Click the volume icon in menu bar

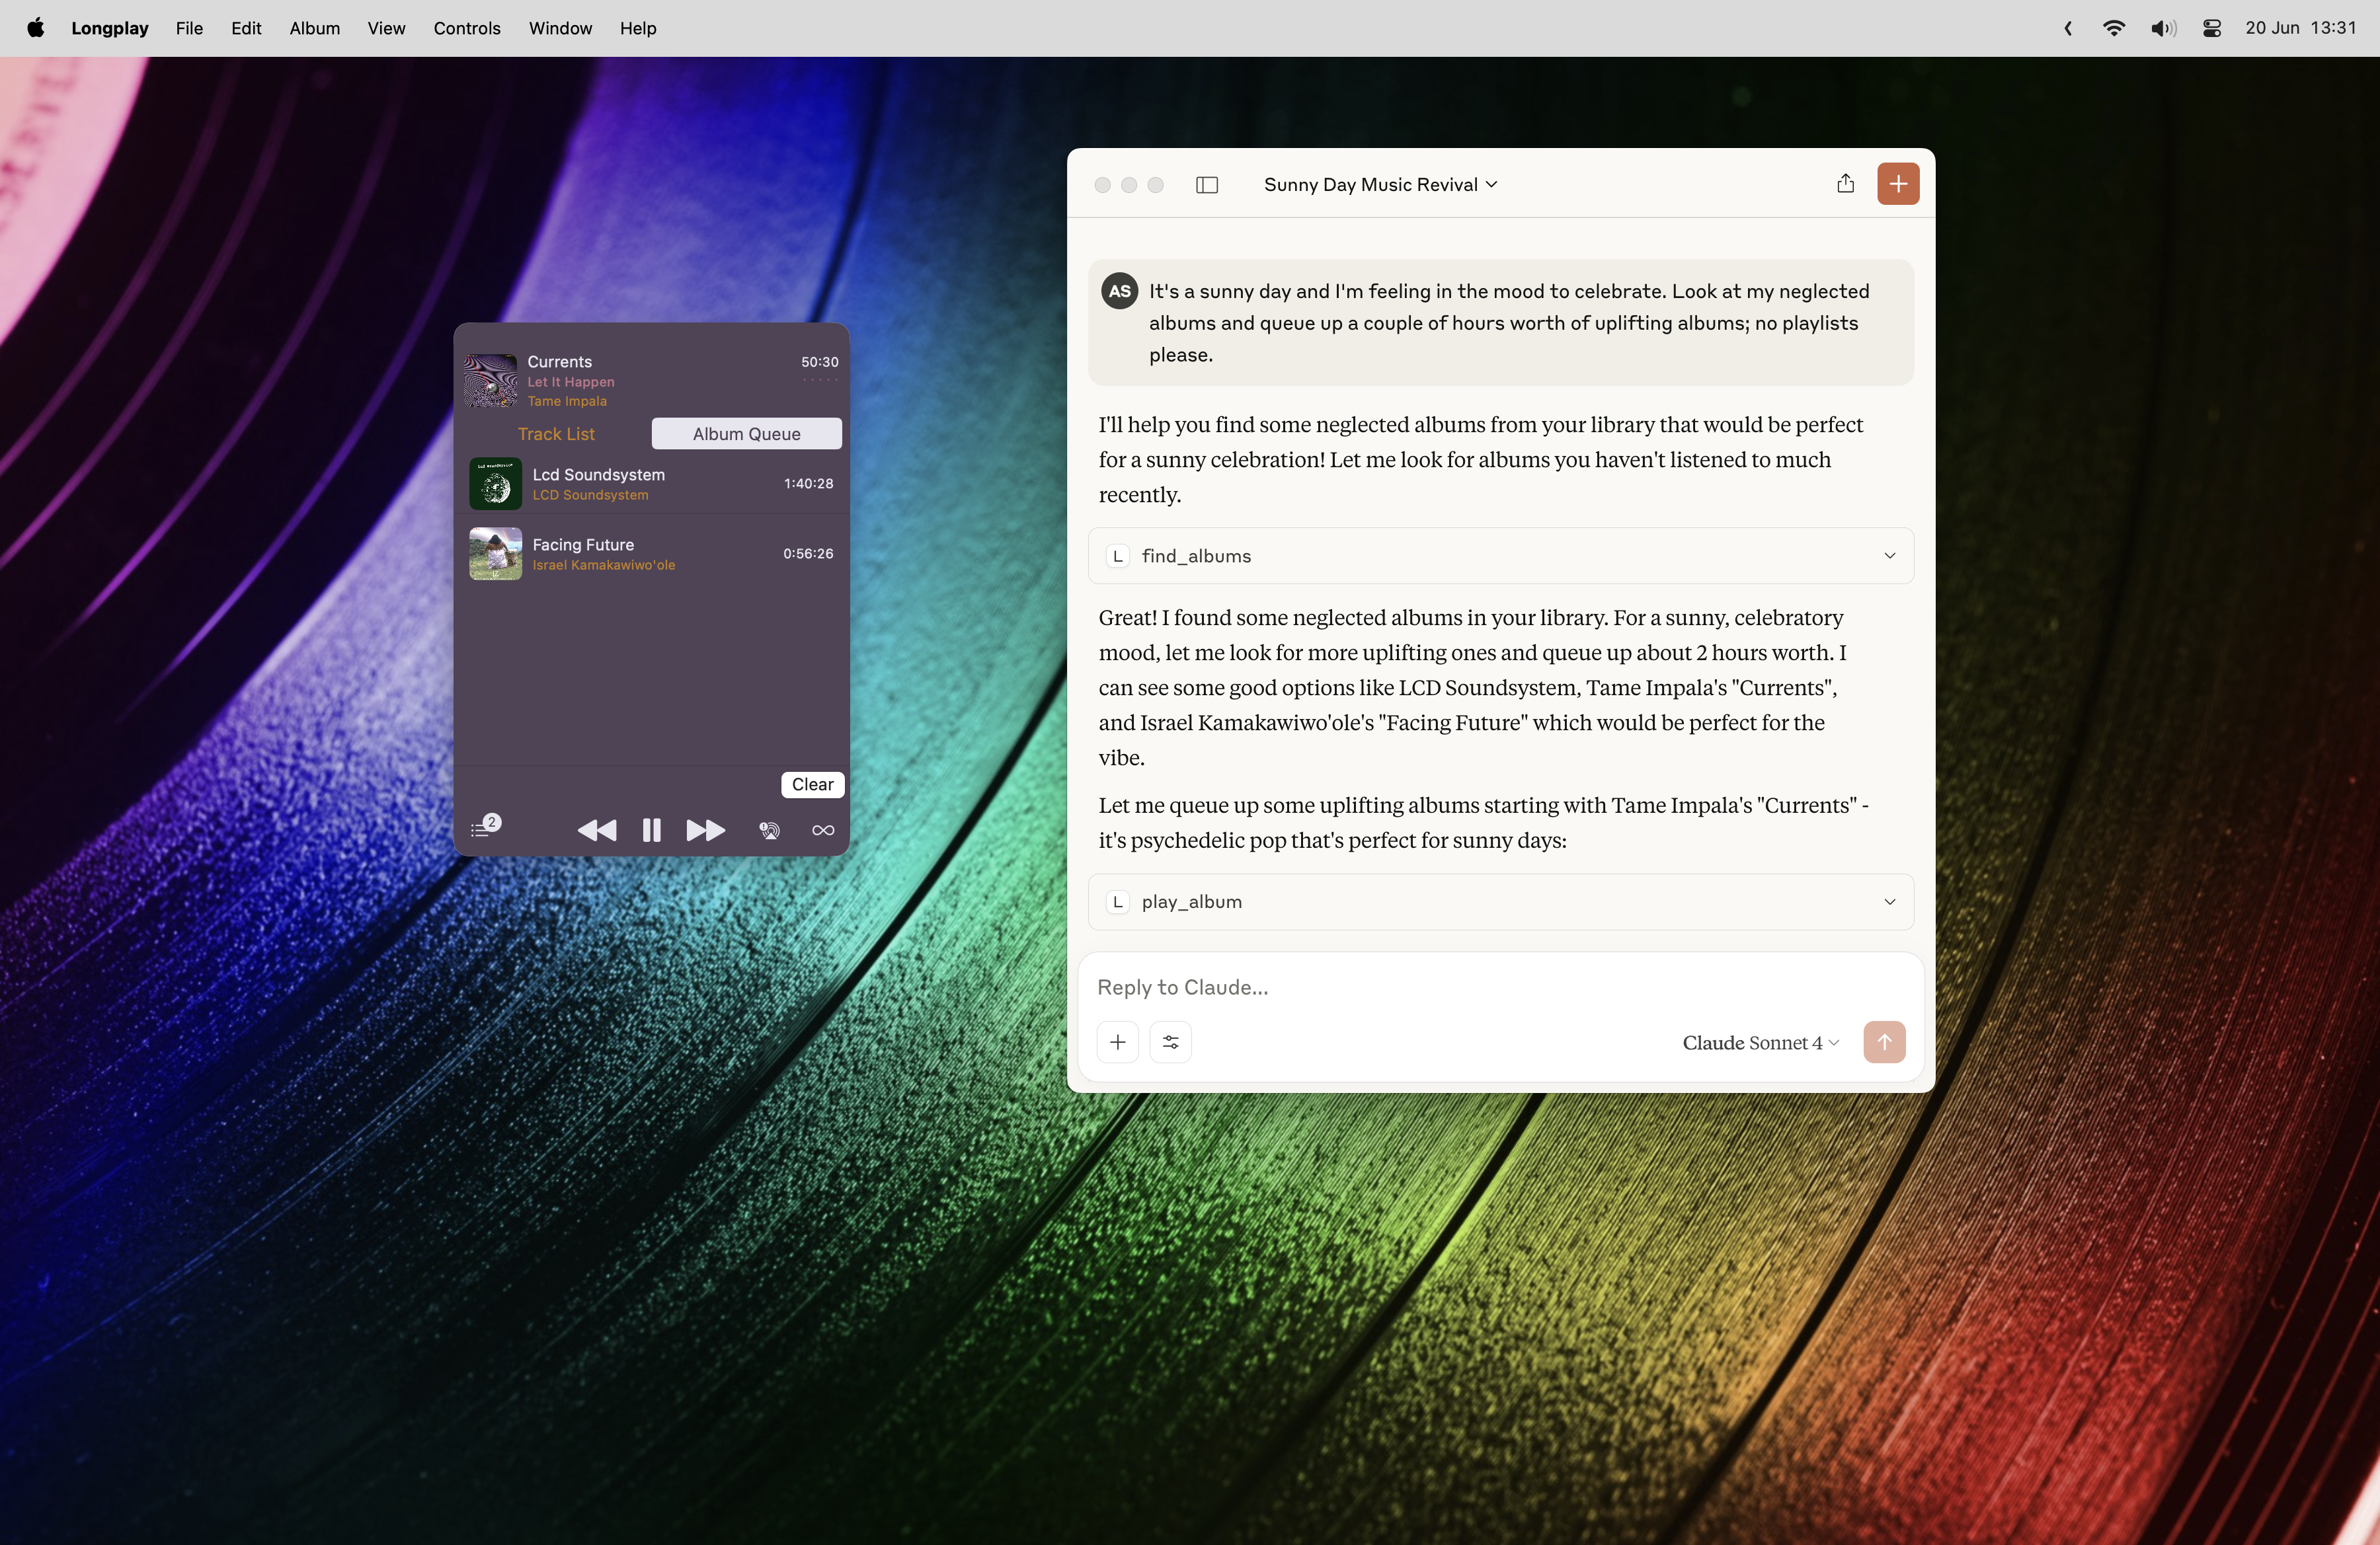coord(2163,28)
